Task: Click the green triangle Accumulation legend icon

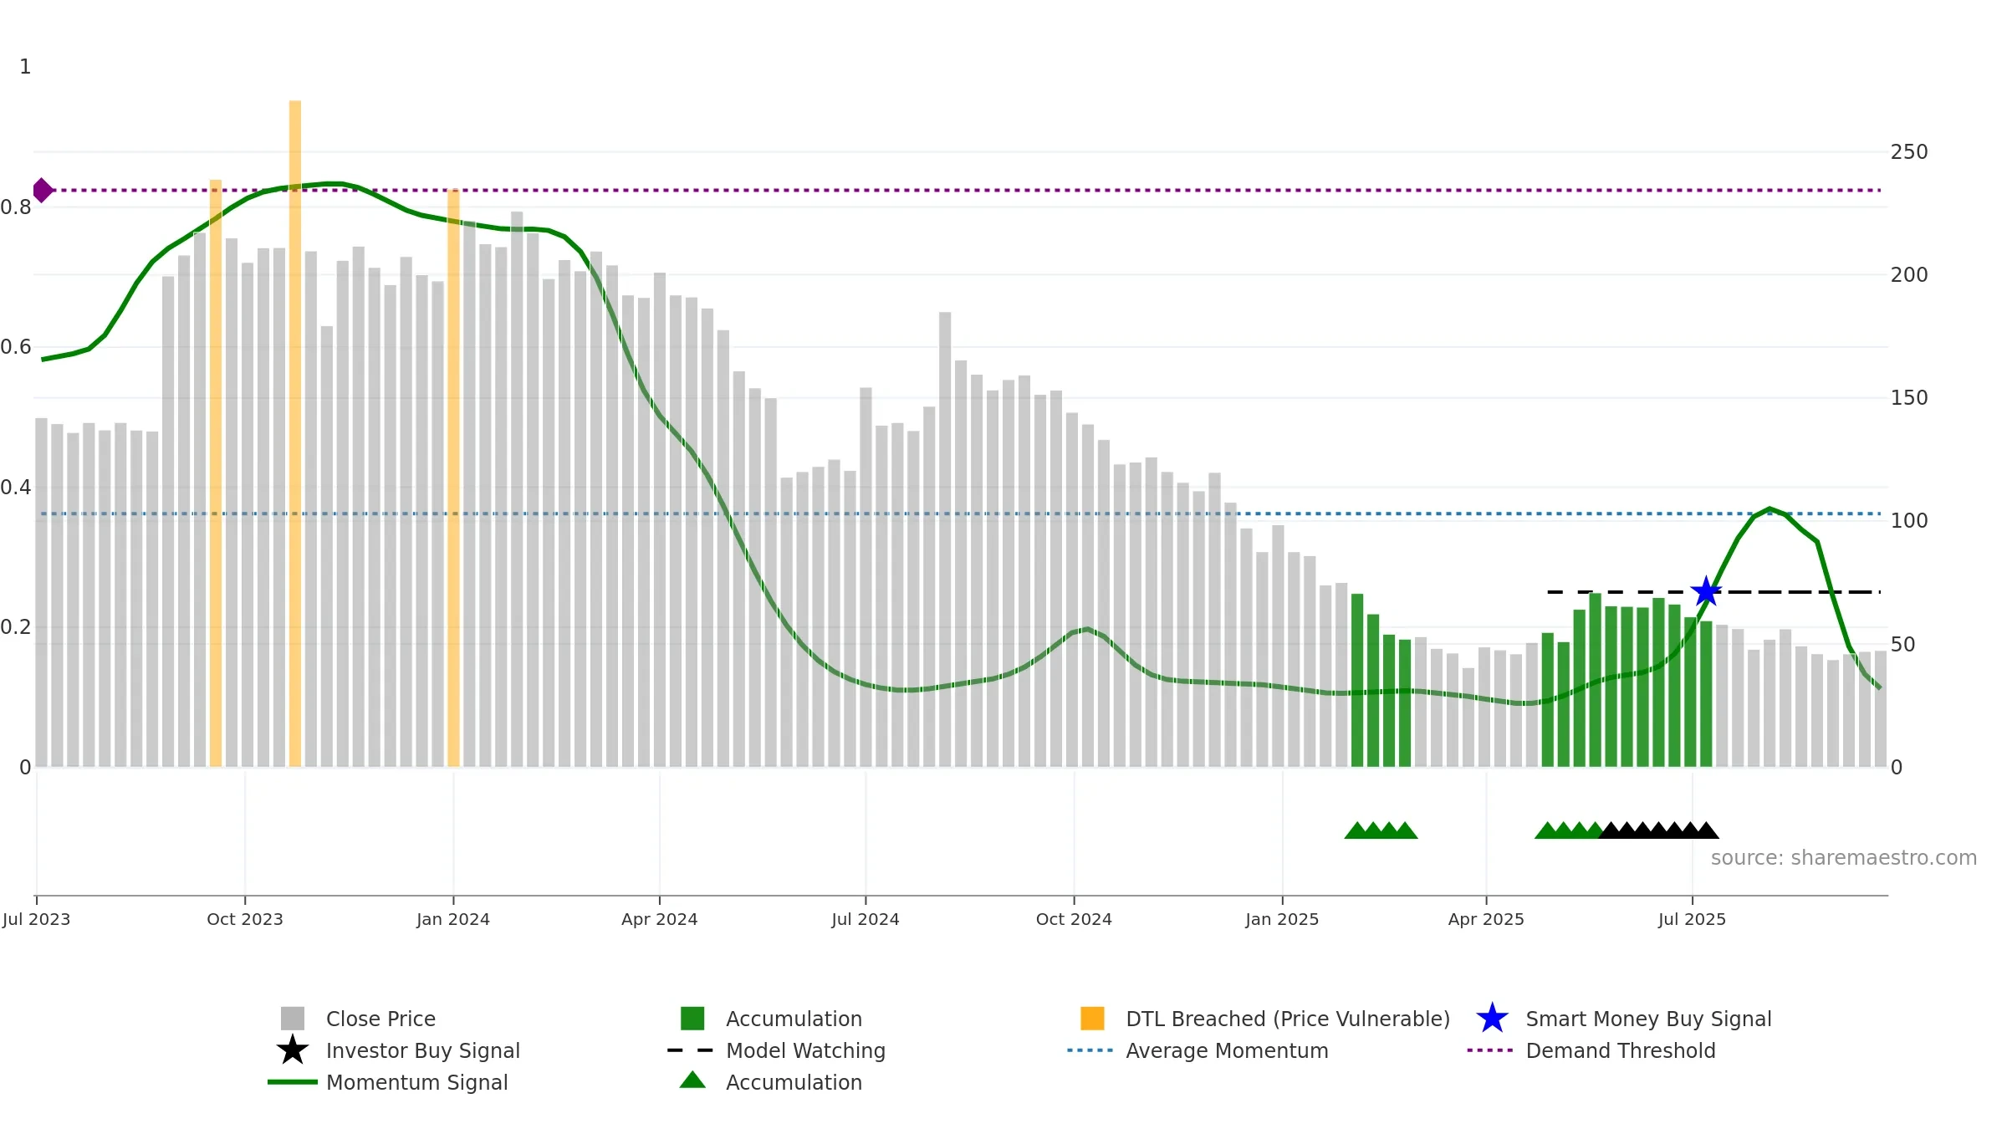Action: pyautogui.click(x=692, y=1080)
